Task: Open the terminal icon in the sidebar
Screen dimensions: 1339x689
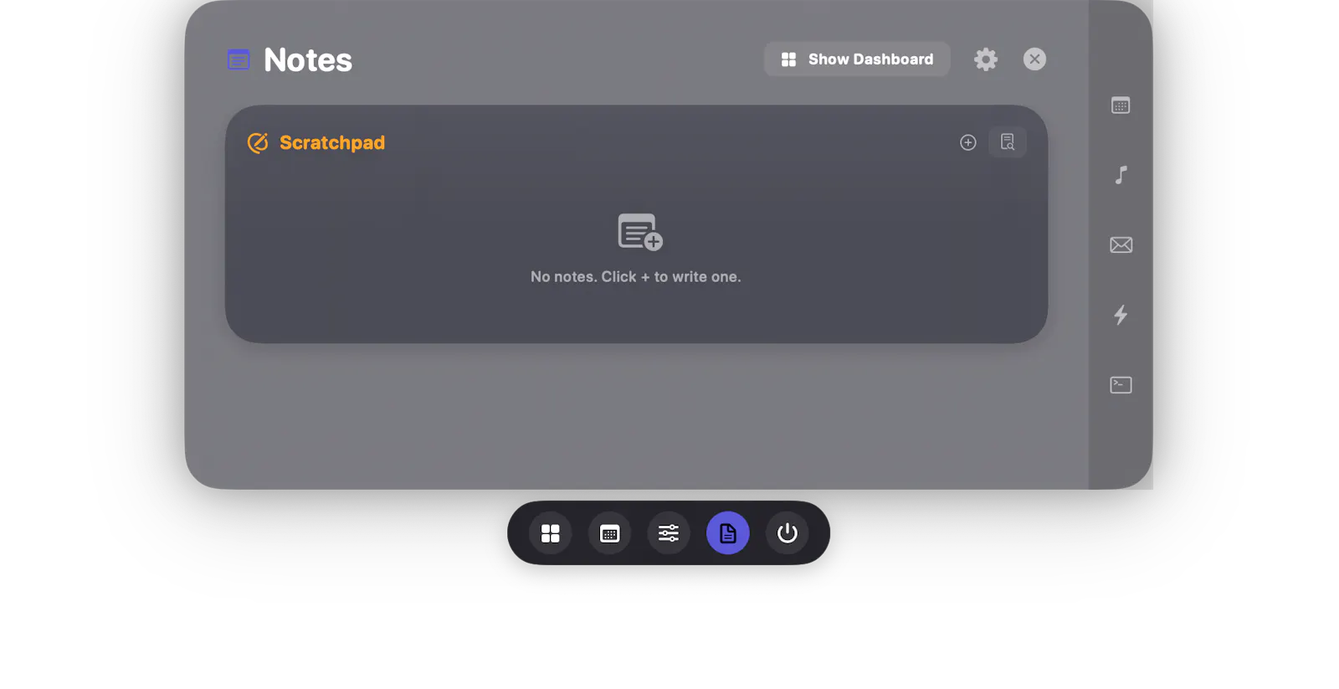Action: coord(1121,385)
